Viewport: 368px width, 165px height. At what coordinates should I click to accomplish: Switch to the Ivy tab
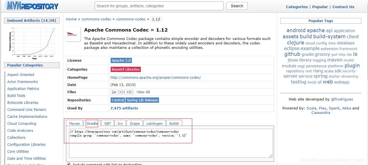pos(120,123)
